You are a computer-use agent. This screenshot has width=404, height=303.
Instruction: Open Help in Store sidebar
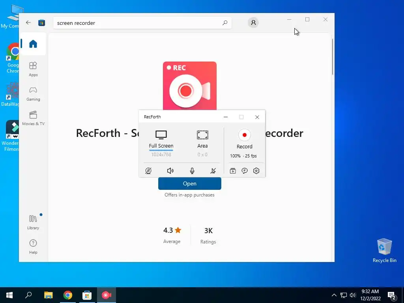coord(33,247)
